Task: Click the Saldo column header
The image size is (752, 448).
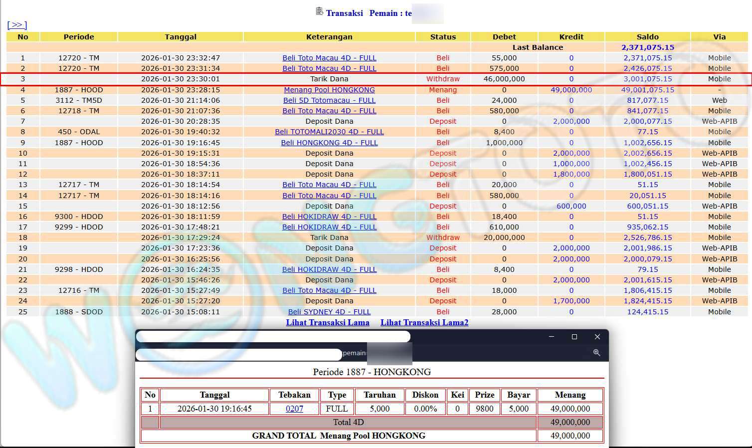Action: [647, 37]
